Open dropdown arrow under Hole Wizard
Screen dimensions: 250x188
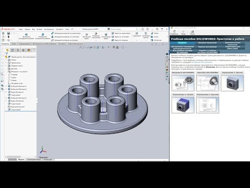(x=96, y=40)
